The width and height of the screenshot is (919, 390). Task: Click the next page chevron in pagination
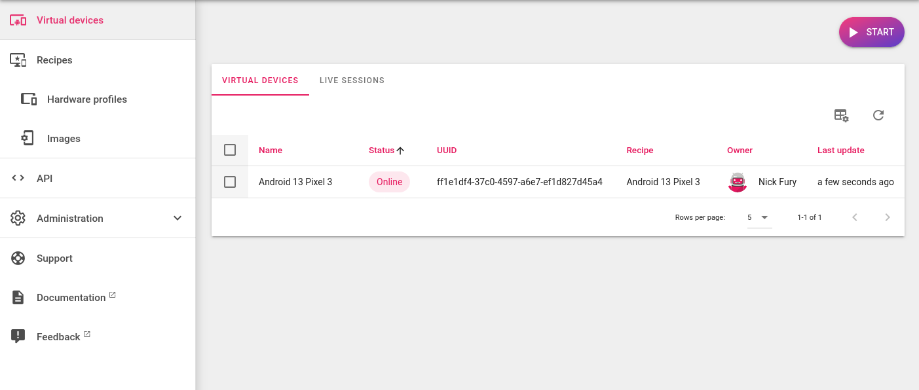[x=888, y=217]
